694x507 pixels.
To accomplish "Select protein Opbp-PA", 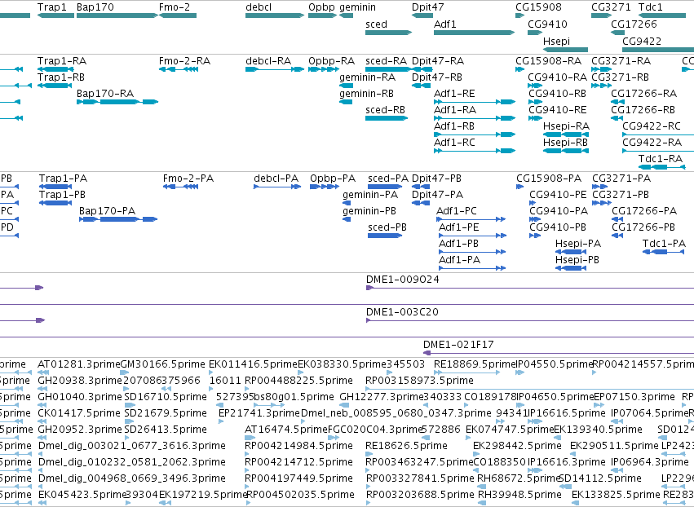I will point(333,179).
